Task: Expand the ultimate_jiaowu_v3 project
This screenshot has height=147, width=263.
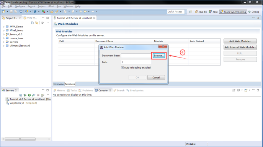Action: pos(4,46)
